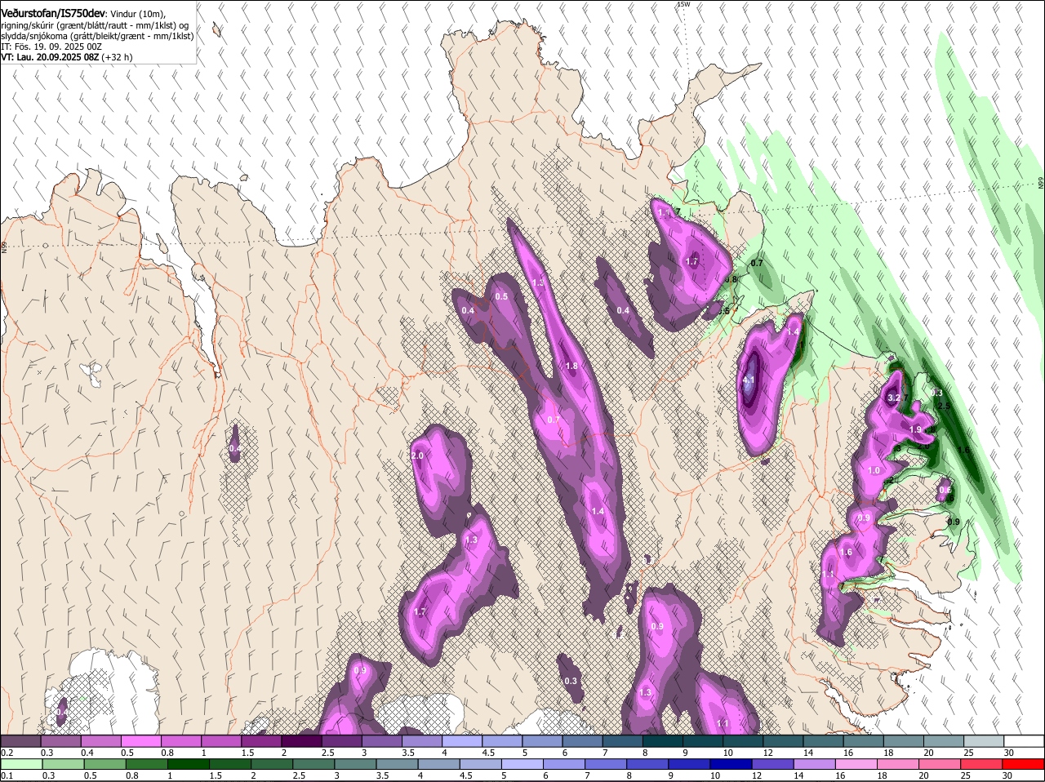Pick the light lavender 4 swatch, upper legend row
The height and width of the screenshot is (782, 1045).
(462, 740)
